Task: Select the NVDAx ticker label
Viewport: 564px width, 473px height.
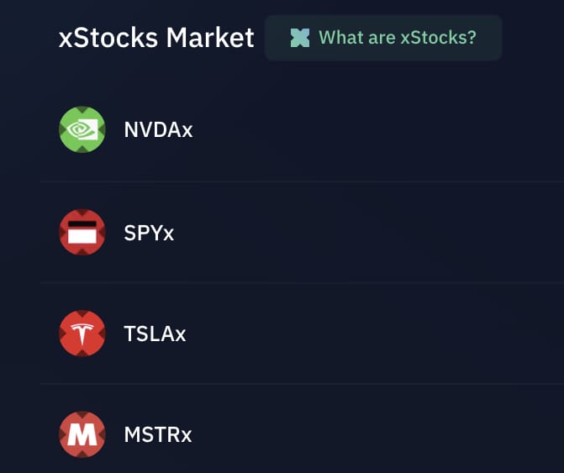Action: [x=158, y=129]
